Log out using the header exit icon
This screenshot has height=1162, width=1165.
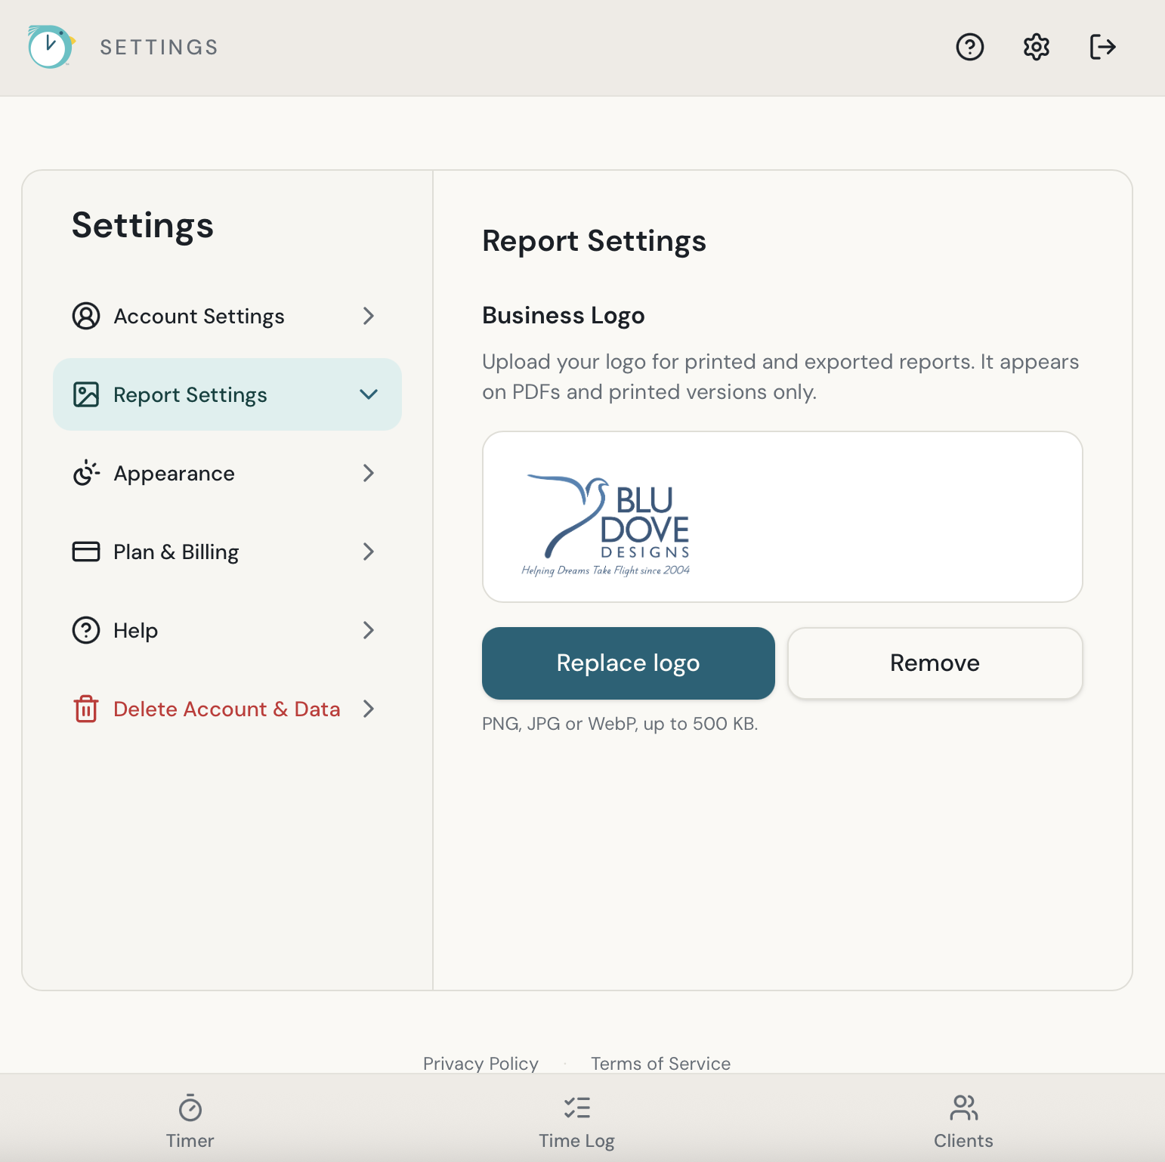(x=1103, y=47)
